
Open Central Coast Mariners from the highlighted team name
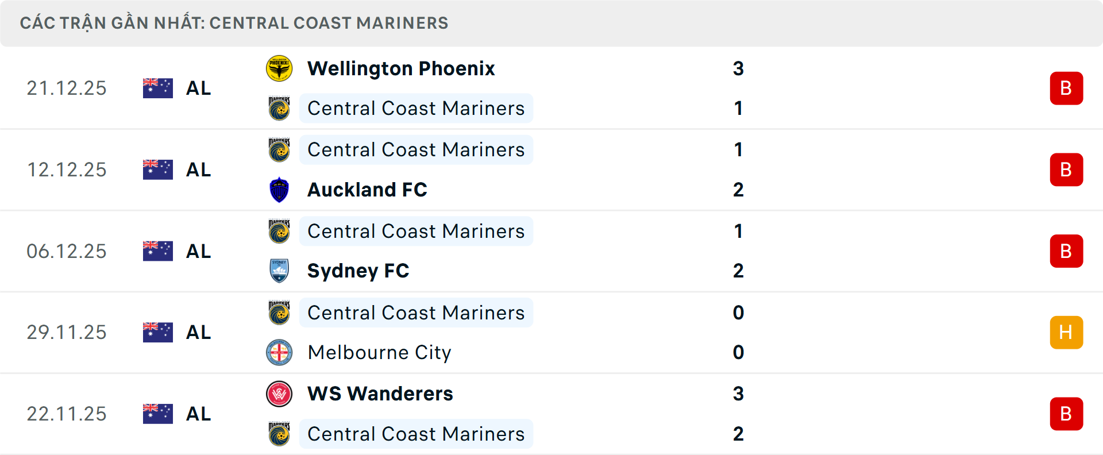click(x=416, y=108)
